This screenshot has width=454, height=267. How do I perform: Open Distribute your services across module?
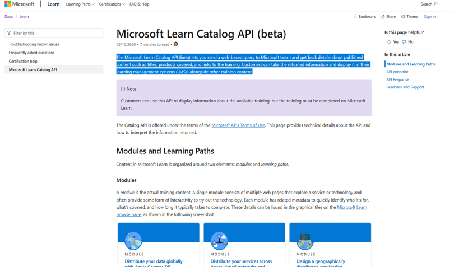[241, 261]
